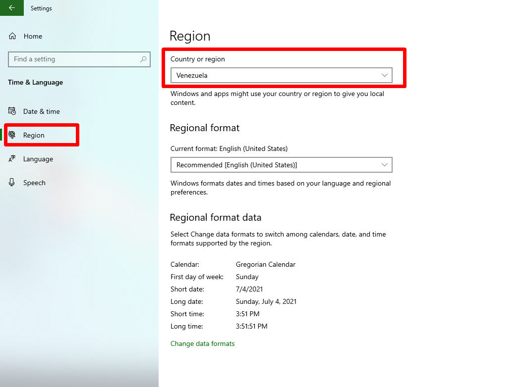521x387 pixels.
Task: Click the Regional format data heading
Action: (x=215, y=217)
